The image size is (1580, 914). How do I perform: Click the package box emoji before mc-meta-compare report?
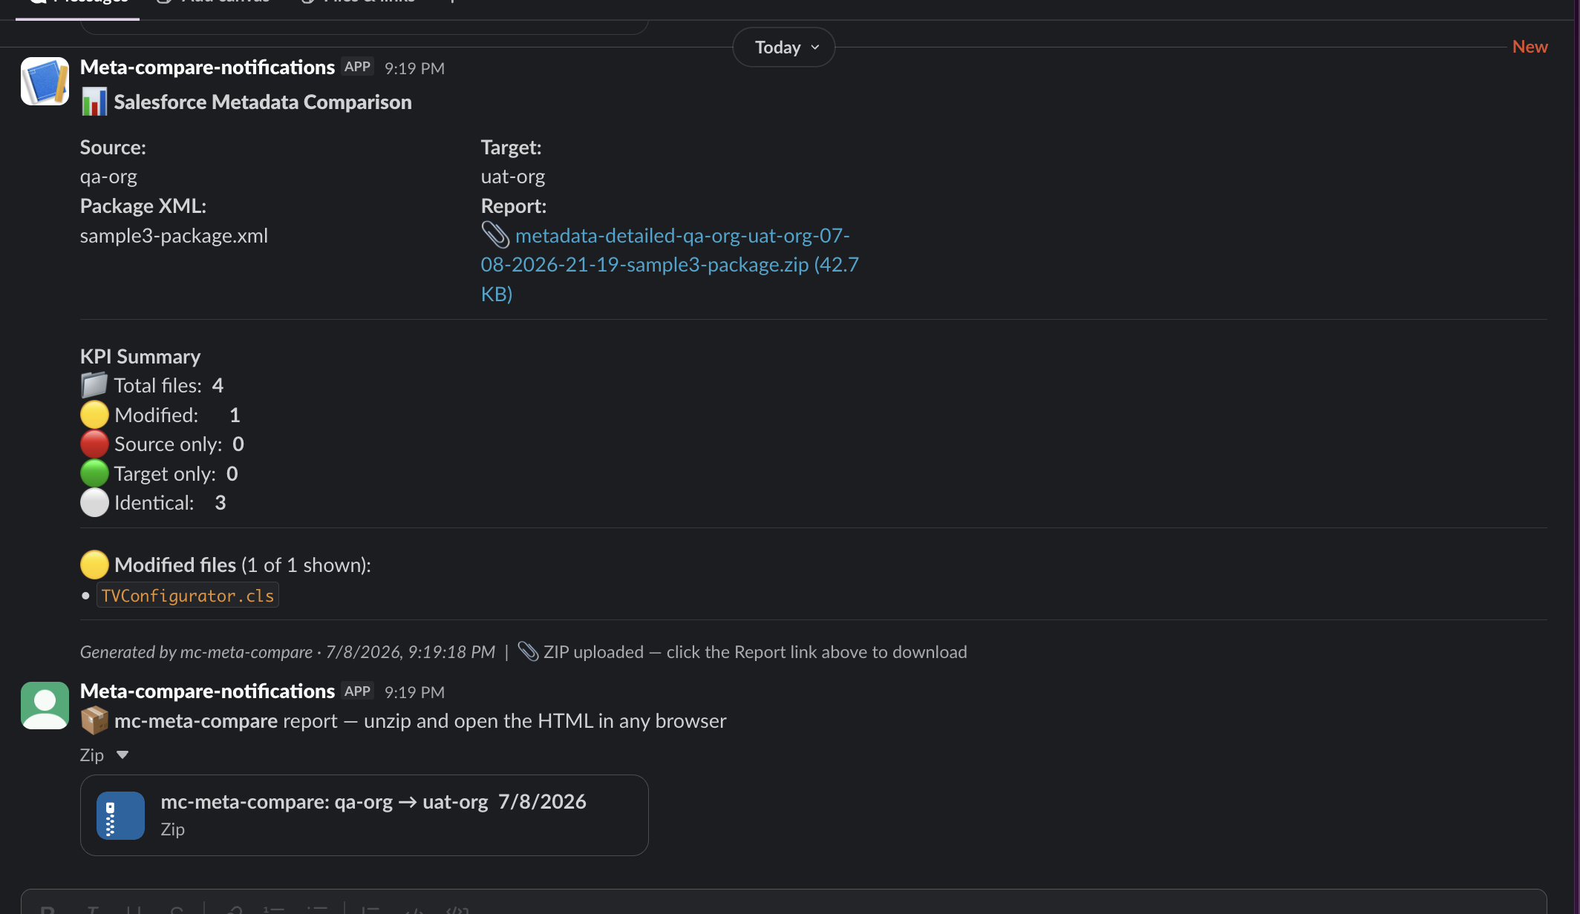[94, 720]
